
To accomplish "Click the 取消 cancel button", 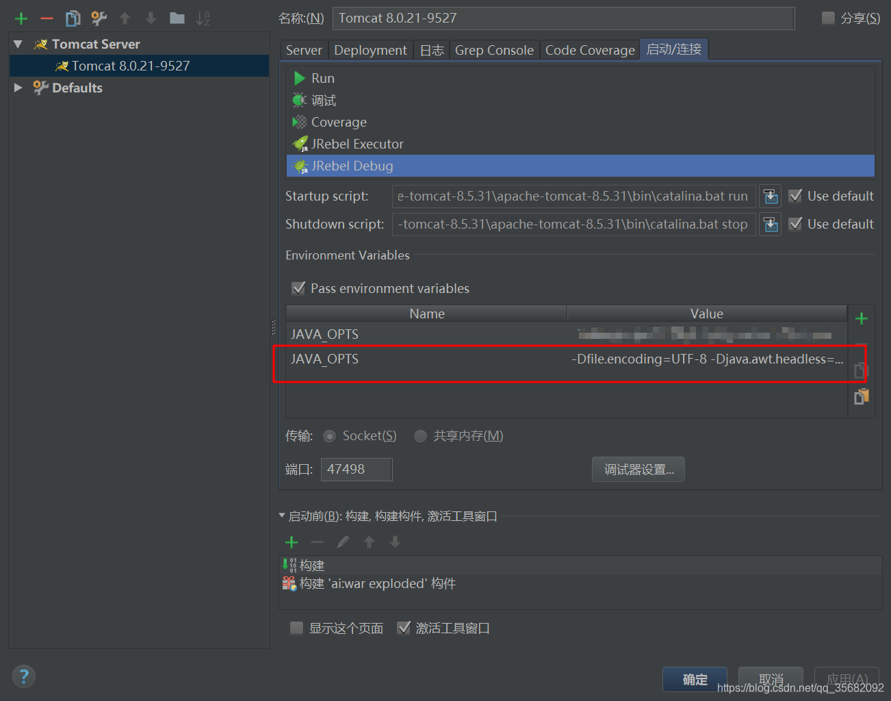I will coord(771,679).
